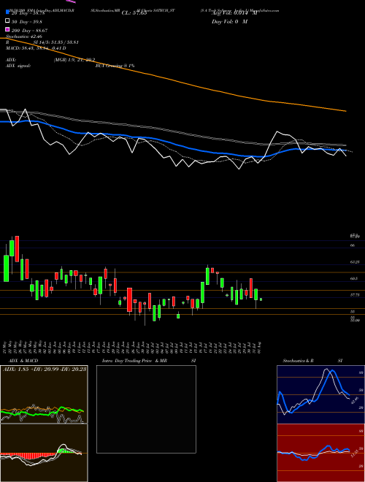
Task: Click the magenta 200 Day legend swatch
Action: coord(7,29)
